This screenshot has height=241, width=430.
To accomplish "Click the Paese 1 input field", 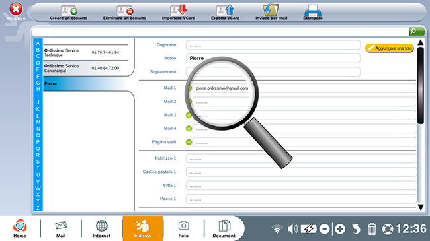I will coord(301,199).
